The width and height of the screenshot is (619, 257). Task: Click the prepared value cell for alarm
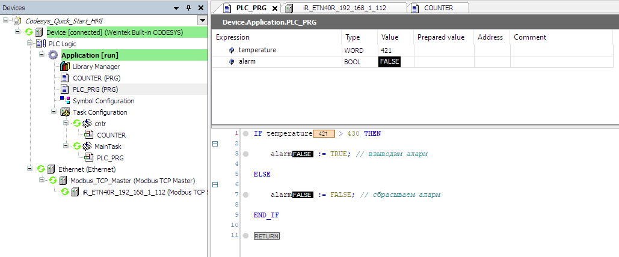(x=444, y=62)
